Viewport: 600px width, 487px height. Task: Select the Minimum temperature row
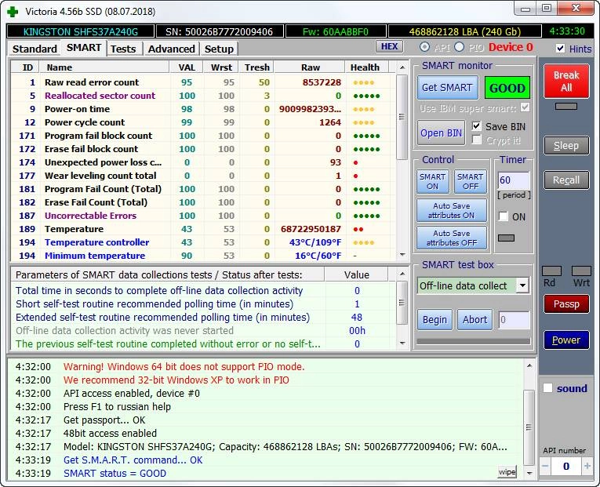coord(203,255)
